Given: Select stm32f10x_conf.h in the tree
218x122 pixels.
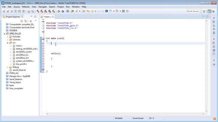Looking at the screenshot, I should (x=24, y=52).
